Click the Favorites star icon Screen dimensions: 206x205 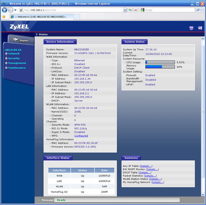4,17
